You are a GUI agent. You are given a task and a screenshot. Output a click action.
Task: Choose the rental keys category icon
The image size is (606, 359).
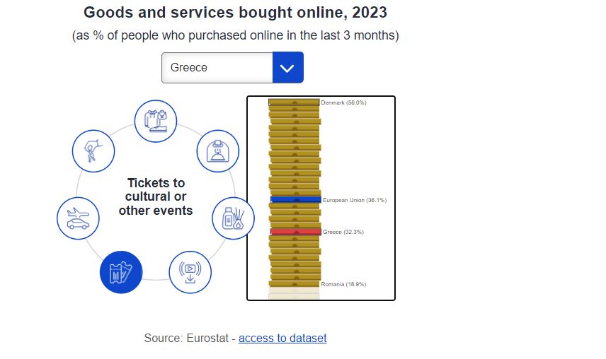[93, 151]
